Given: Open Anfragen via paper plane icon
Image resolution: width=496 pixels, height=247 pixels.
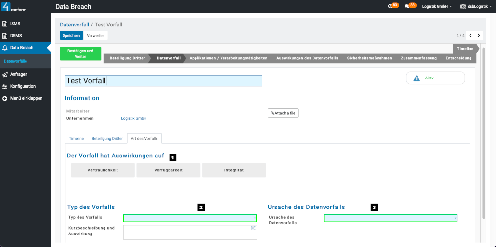Looking at the screenshot, I should tap(5, 74).
